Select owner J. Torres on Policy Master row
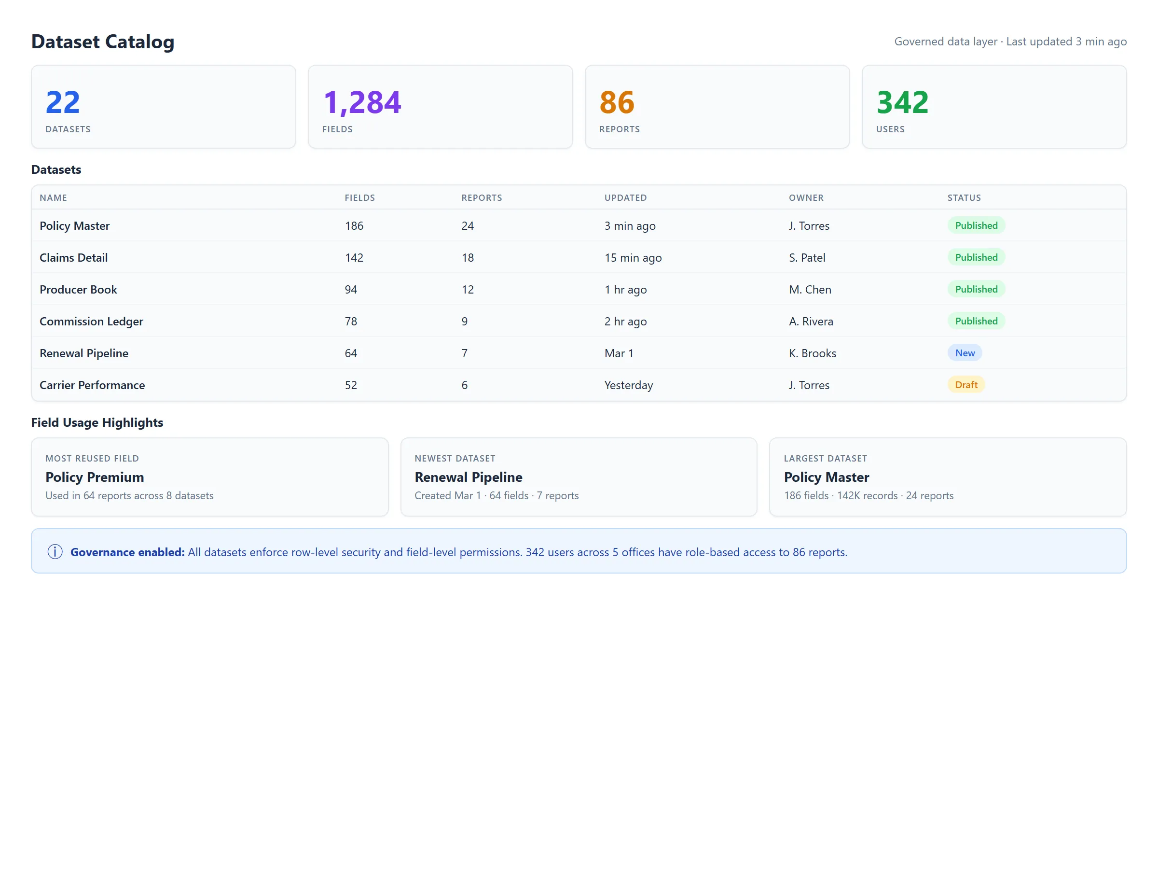Viewport: 1158px width, 869px height. (x=808, y=226)
